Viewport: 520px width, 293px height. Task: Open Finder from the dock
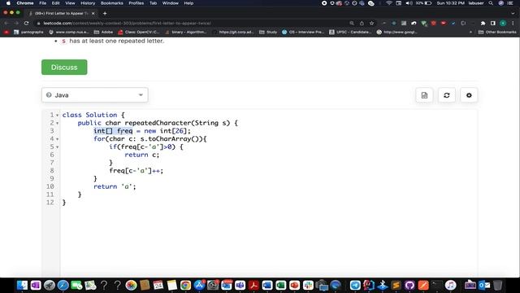pyautogui.click(x=22, y=285)
